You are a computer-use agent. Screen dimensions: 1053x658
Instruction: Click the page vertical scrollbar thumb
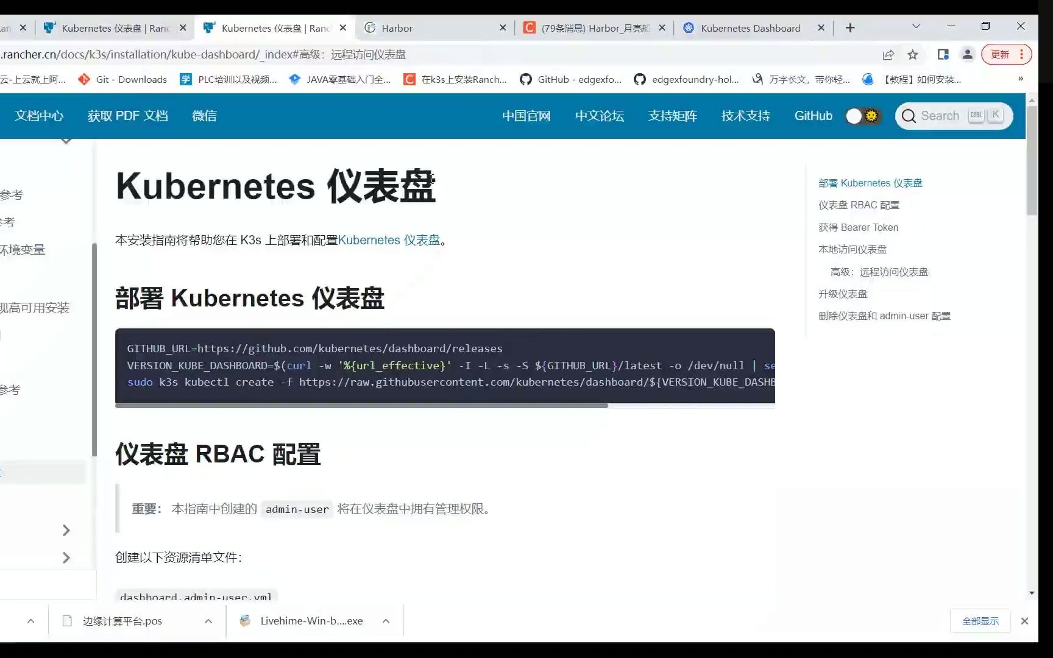click(x=1032, y=161)
